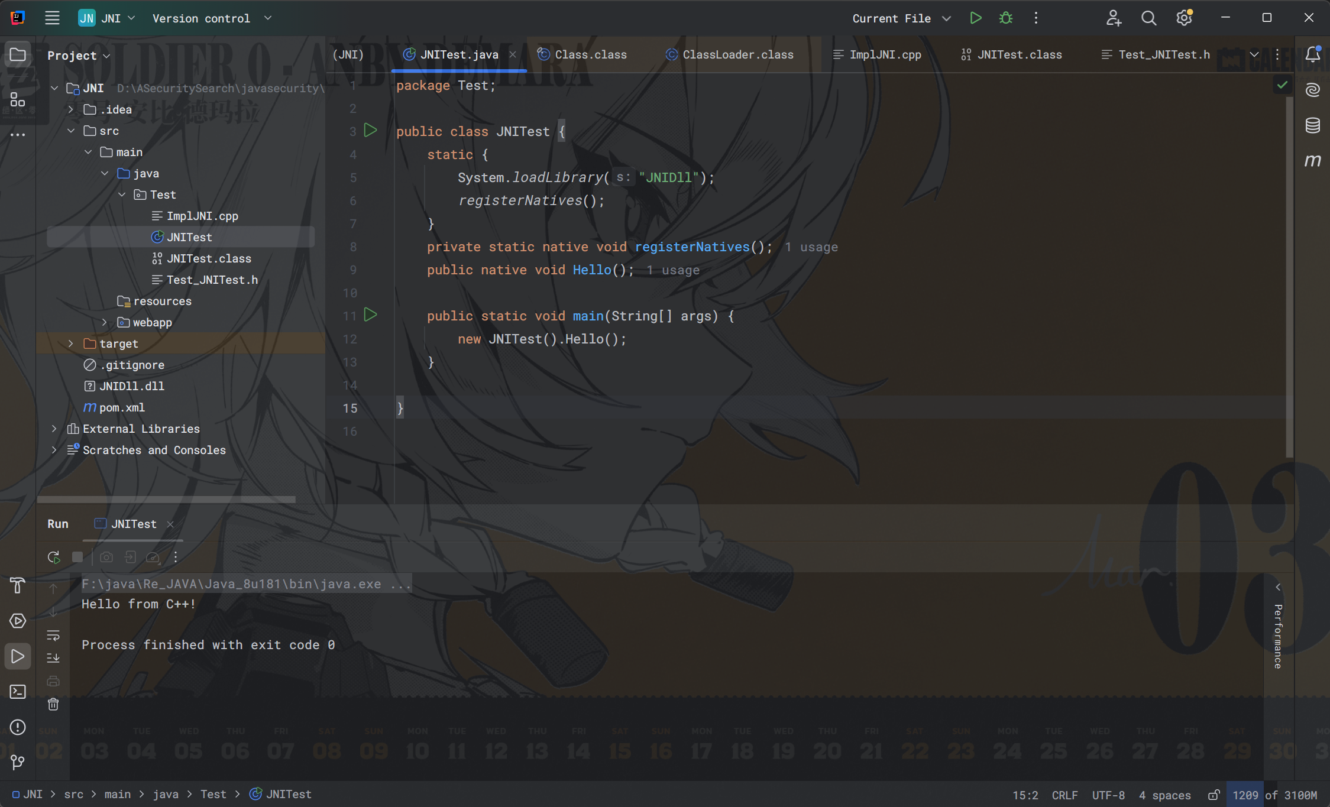
Task: Open the Maven tool window icon
Action: click(1312, 161)
